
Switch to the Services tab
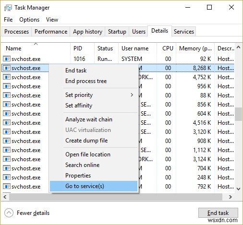pos(184,32)
